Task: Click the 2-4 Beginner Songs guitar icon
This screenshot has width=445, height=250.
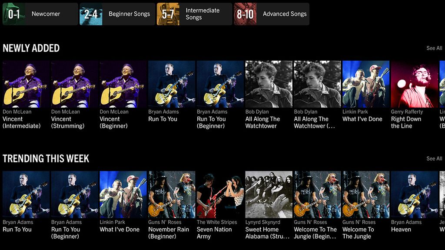Action: tap(91, 13)
